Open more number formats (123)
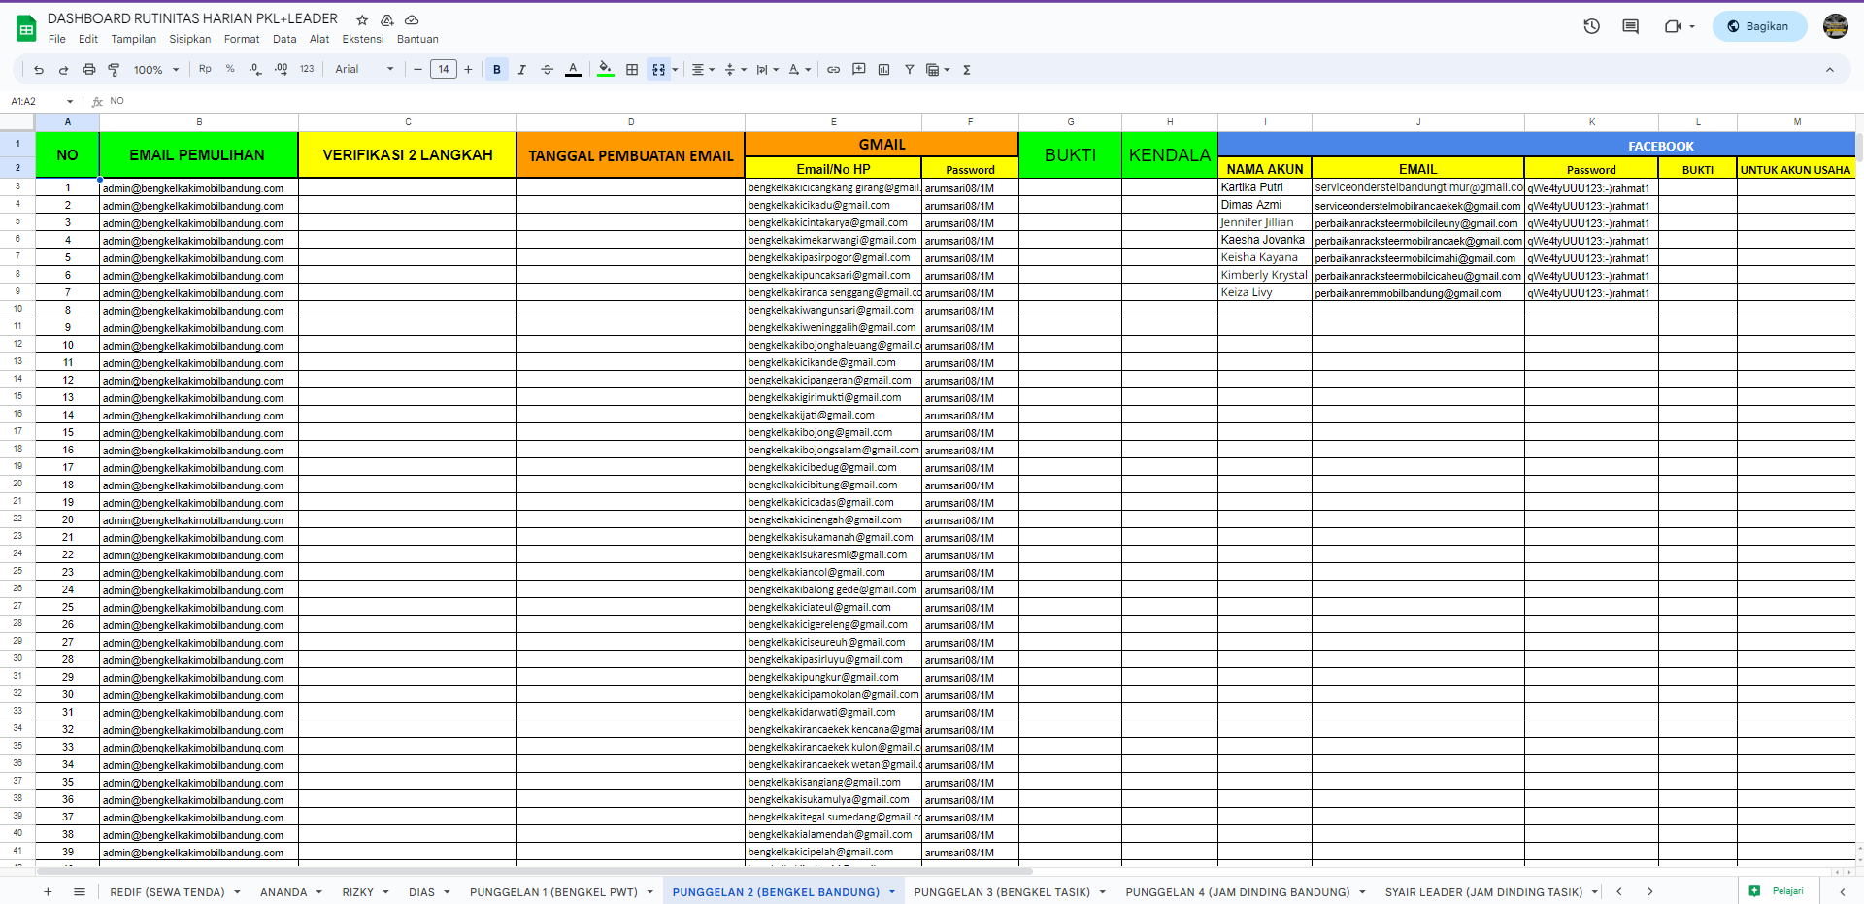1864x904 pixels. 307,69
